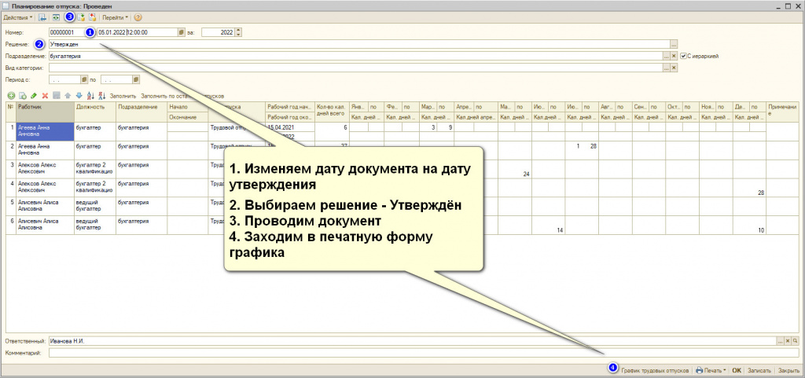Open the Действия menu

18,17
